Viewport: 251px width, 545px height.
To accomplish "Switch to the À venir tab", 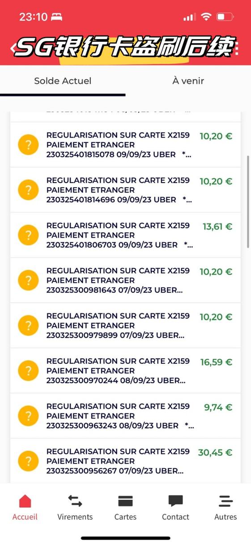I will point(188,81).
